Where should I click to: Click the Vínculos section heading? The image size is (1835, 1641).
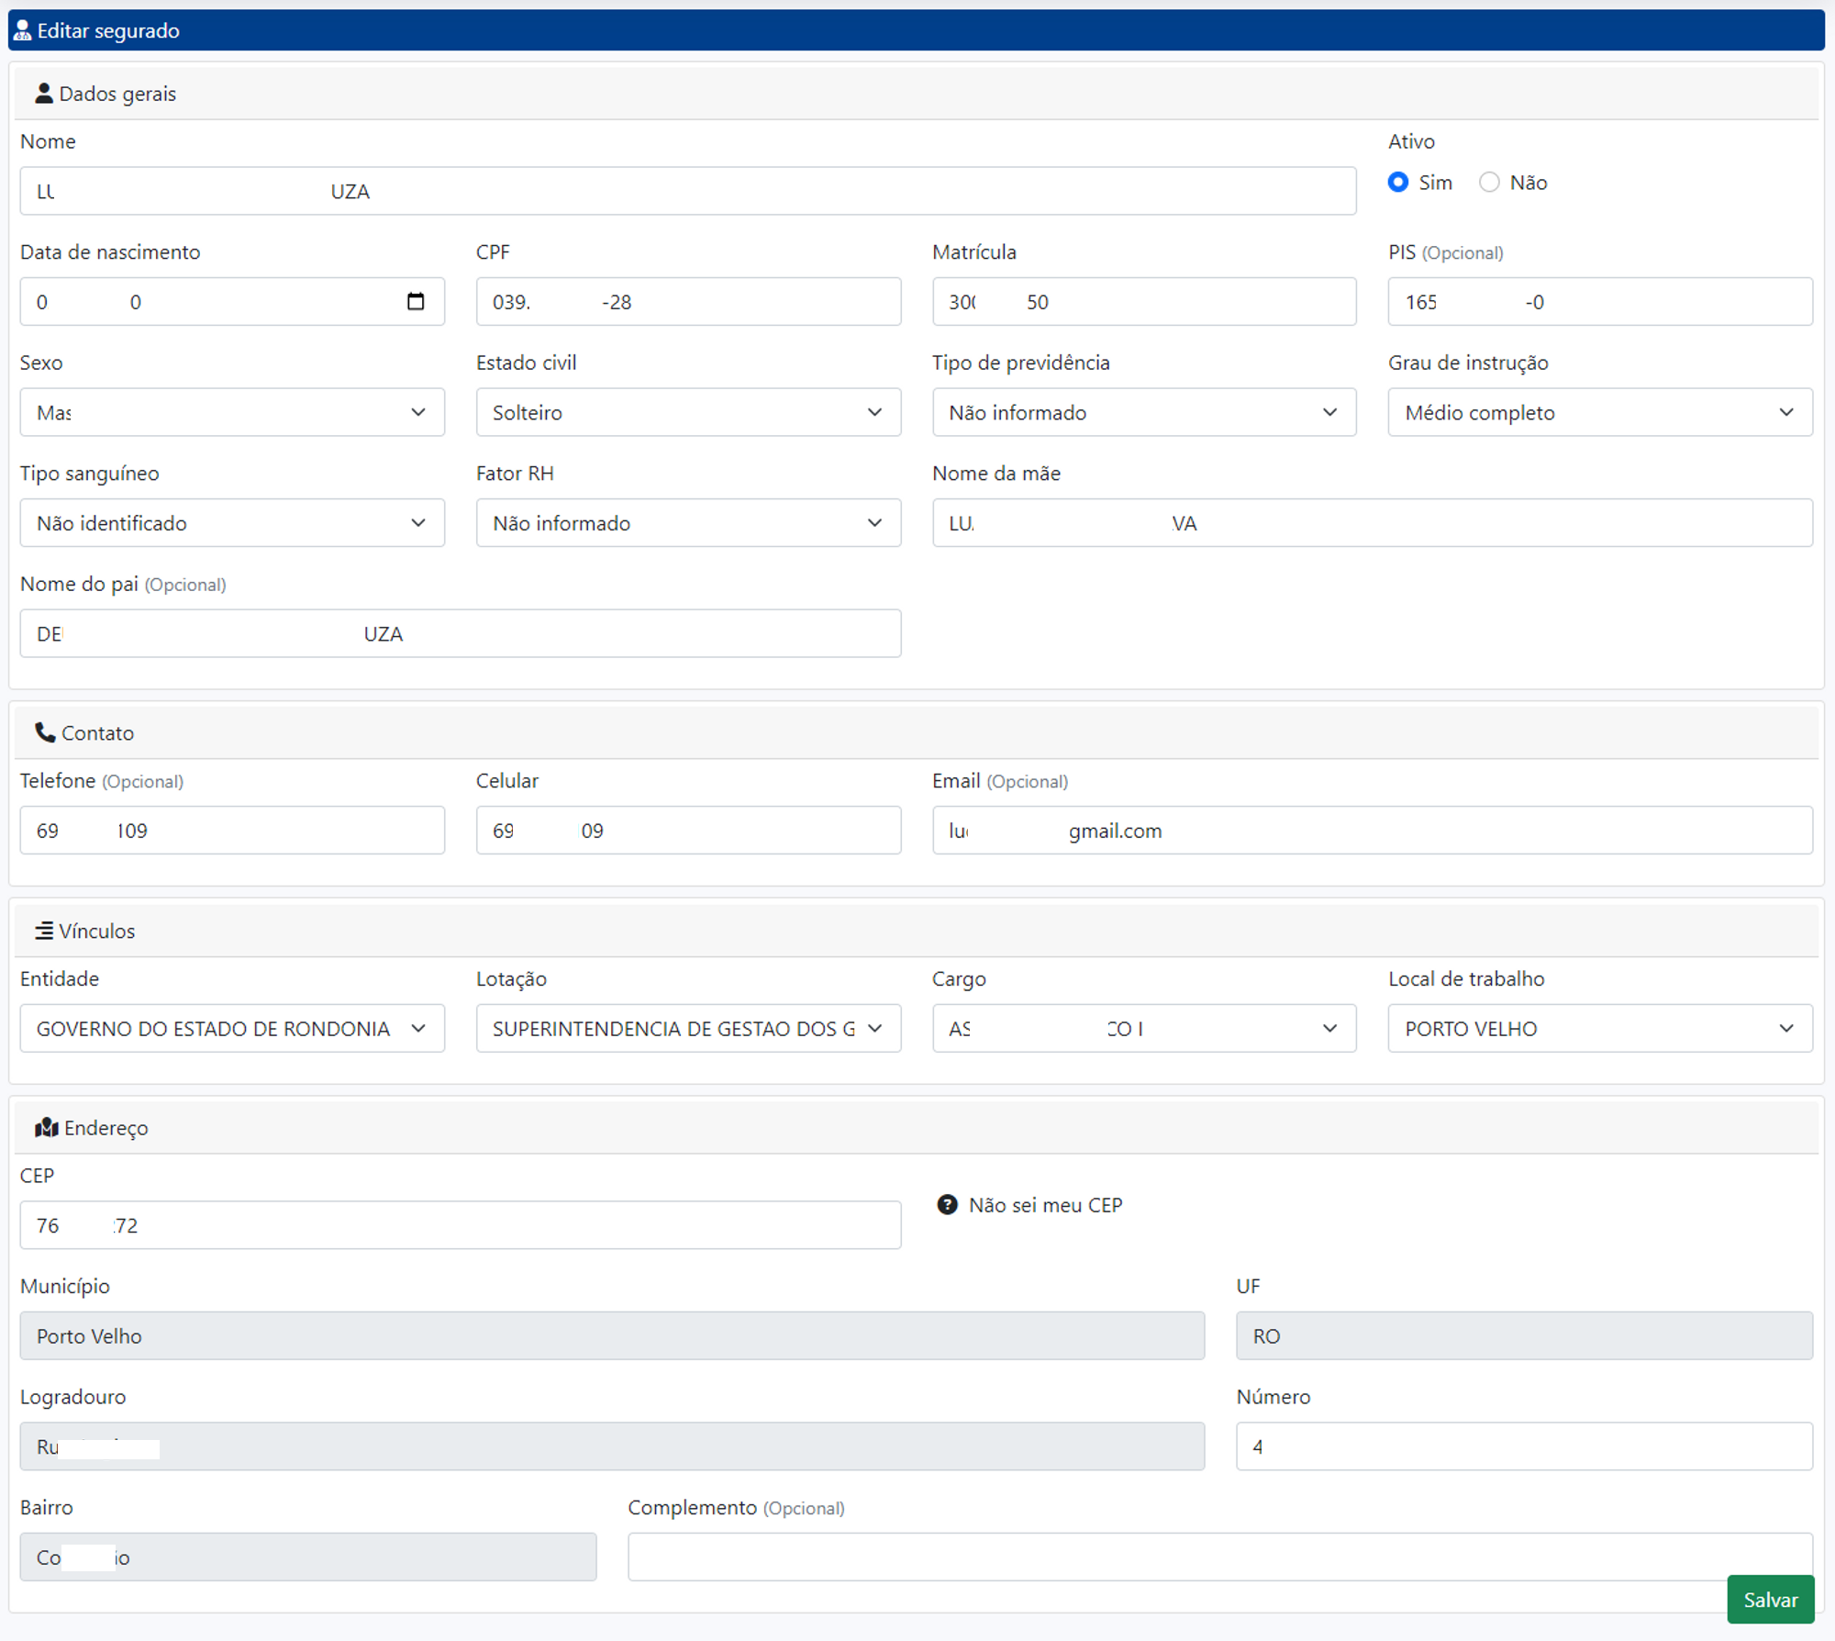point(96,931)
